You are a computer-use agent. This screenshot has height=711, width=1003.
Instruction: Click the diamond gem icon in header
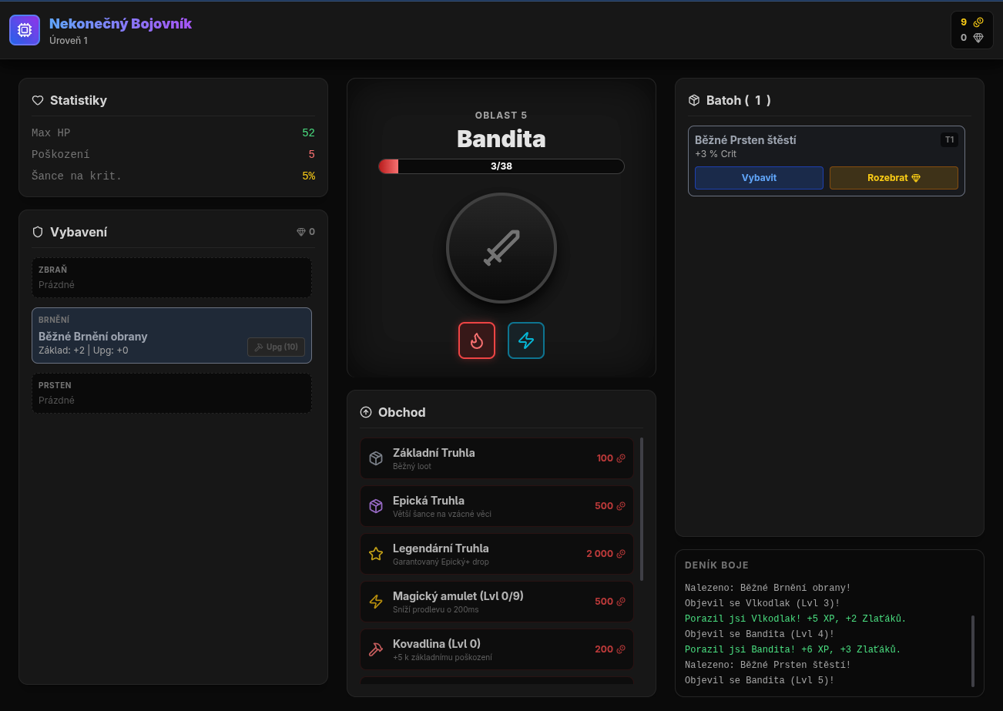tap(978, 38)
